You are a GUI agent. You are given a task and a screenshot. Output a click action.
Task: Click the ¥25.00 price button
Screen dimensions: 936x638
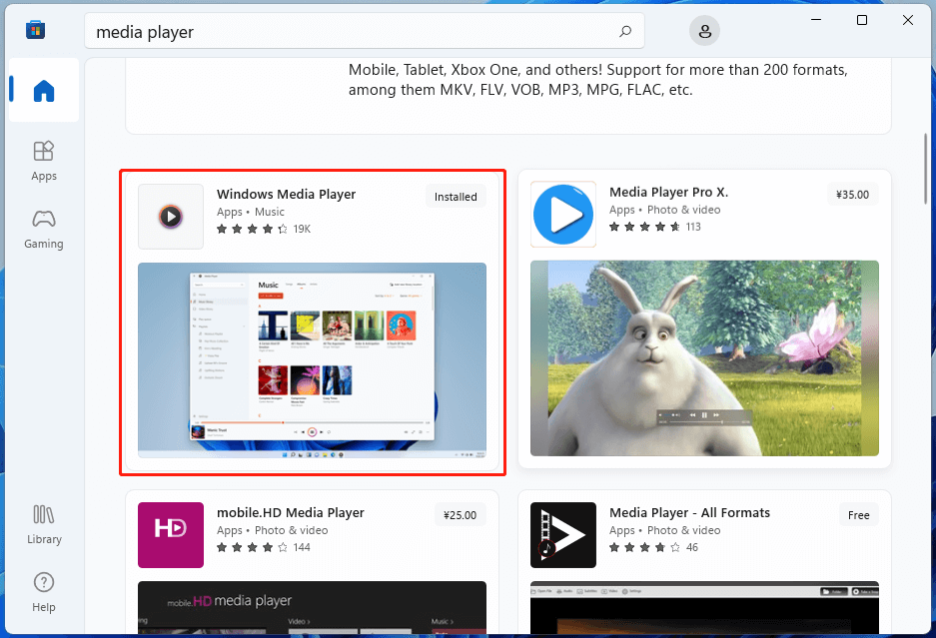461,515
